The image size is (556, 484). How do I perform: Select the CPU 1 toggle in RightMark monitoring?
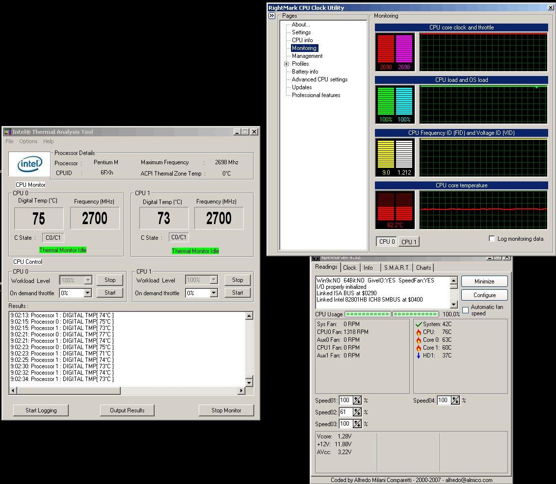(x=408, y=242)
